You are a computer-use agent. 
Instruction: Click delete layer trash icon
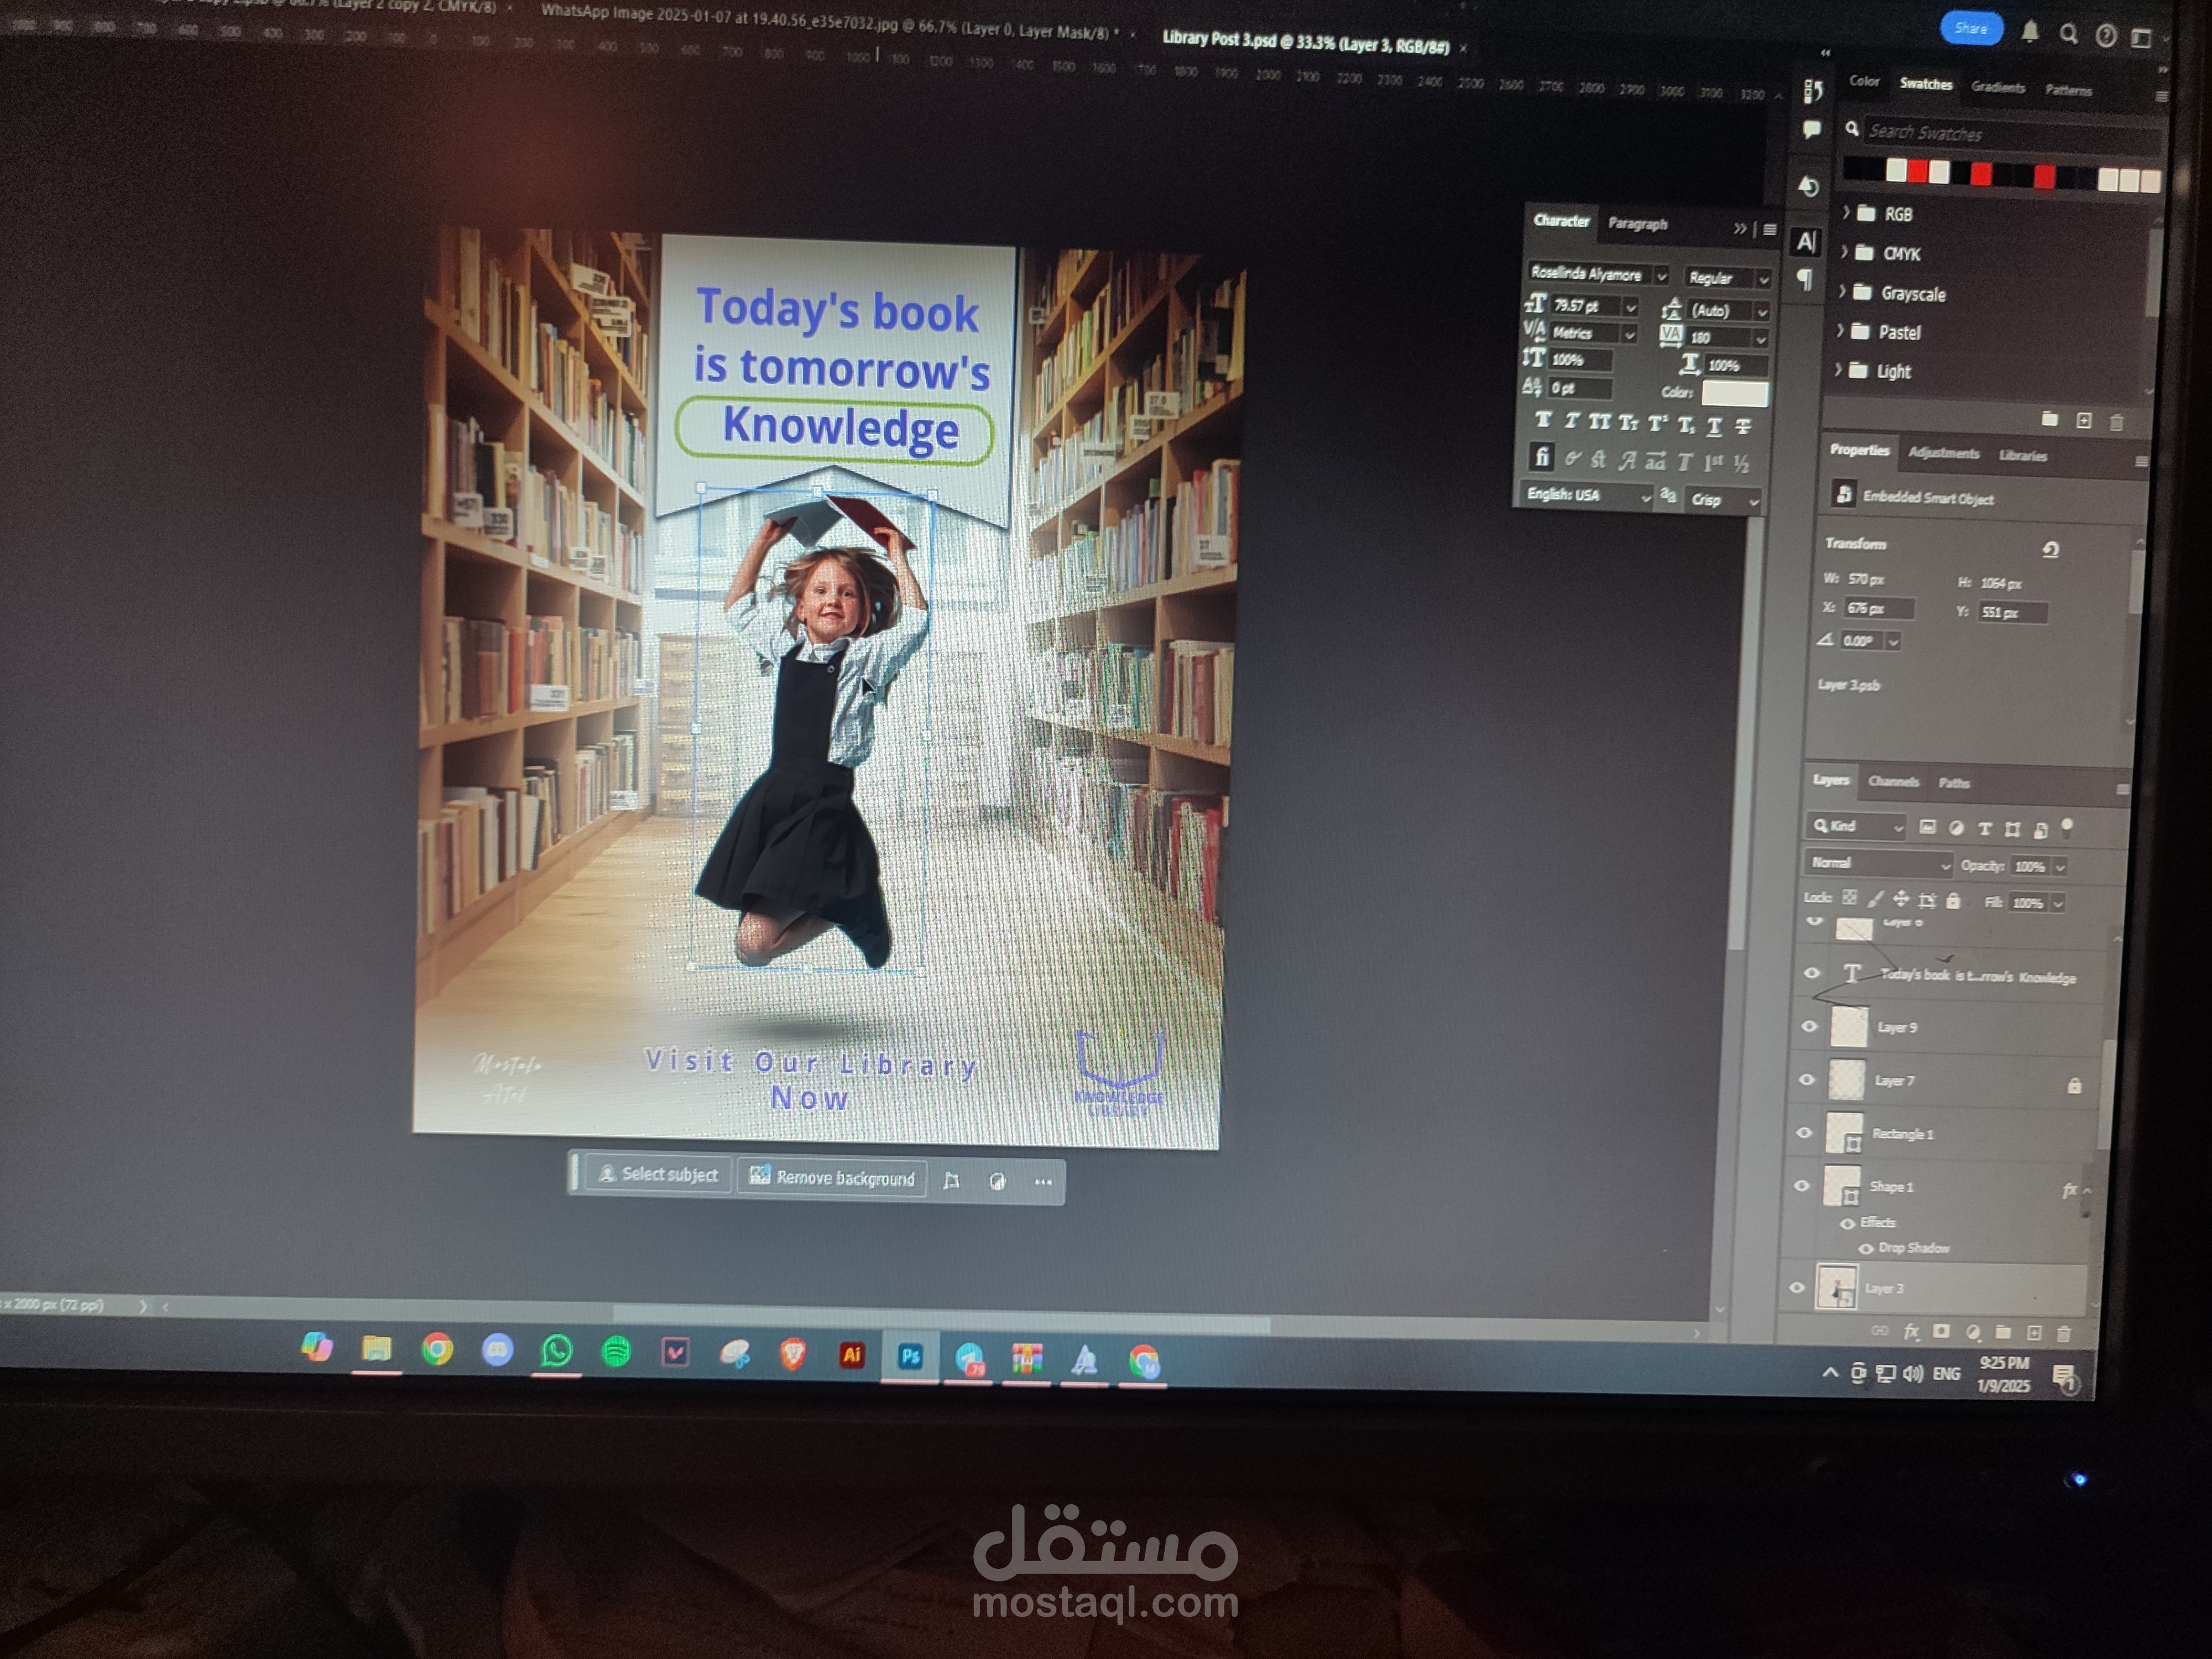click(x=2063, y=1333)
